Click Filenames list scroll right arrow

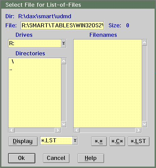138,130
